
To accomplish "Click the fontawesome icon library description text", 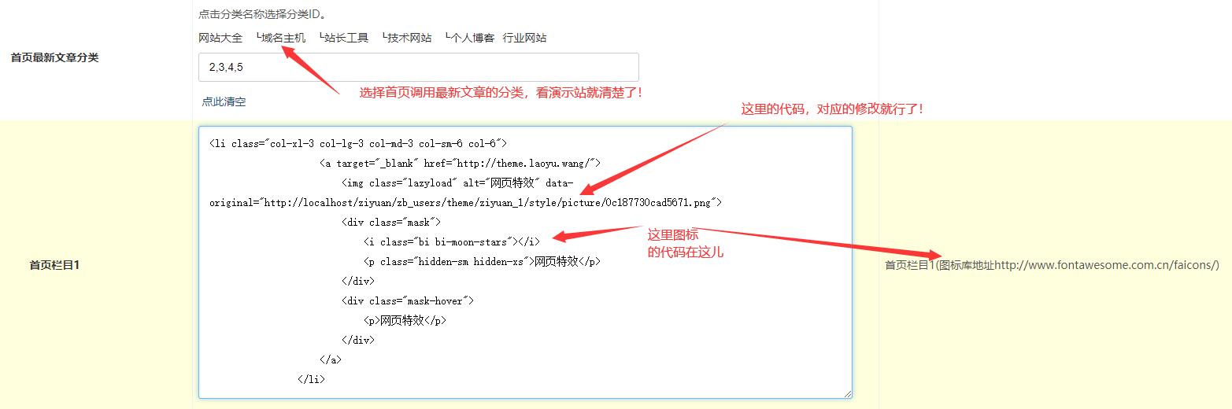I will (x=1052, y=265).
